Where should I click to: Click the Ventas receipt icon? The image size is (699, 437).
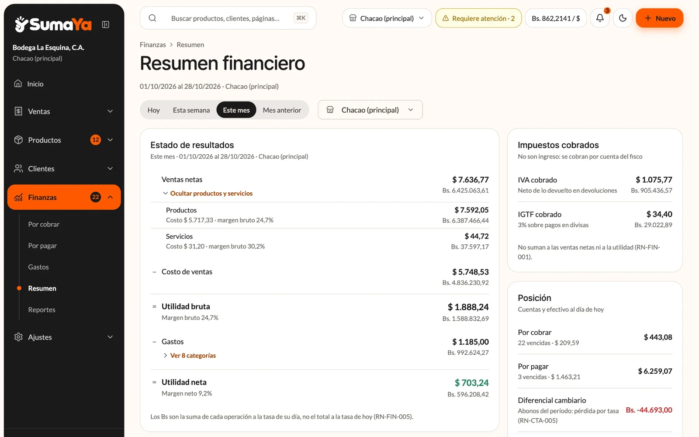(18, 111)
